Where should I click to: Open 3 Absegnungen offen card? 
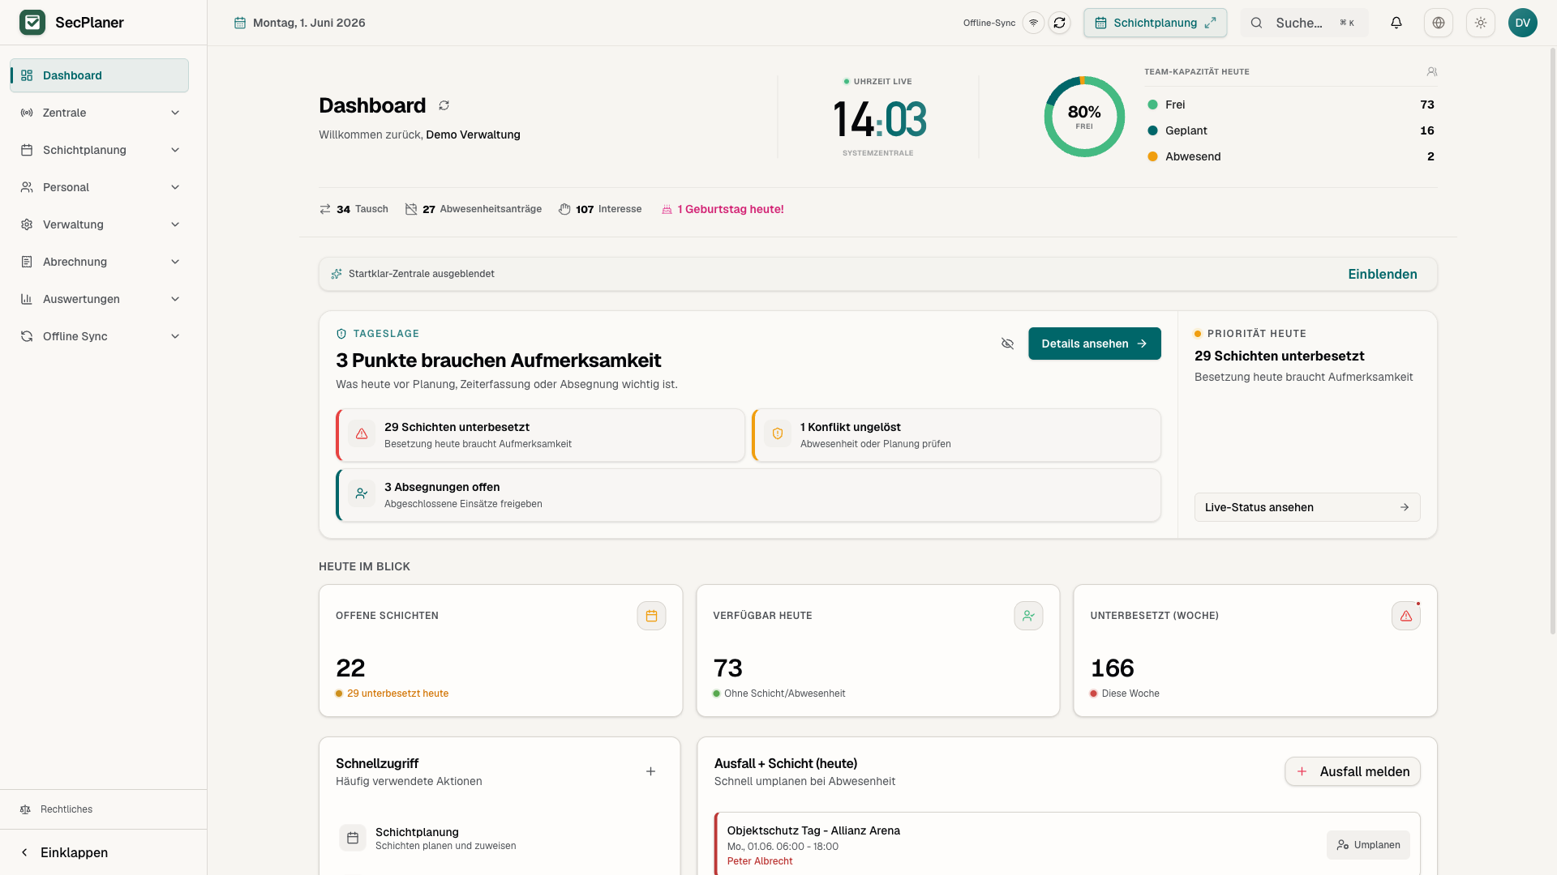click(x=748, y=495)
